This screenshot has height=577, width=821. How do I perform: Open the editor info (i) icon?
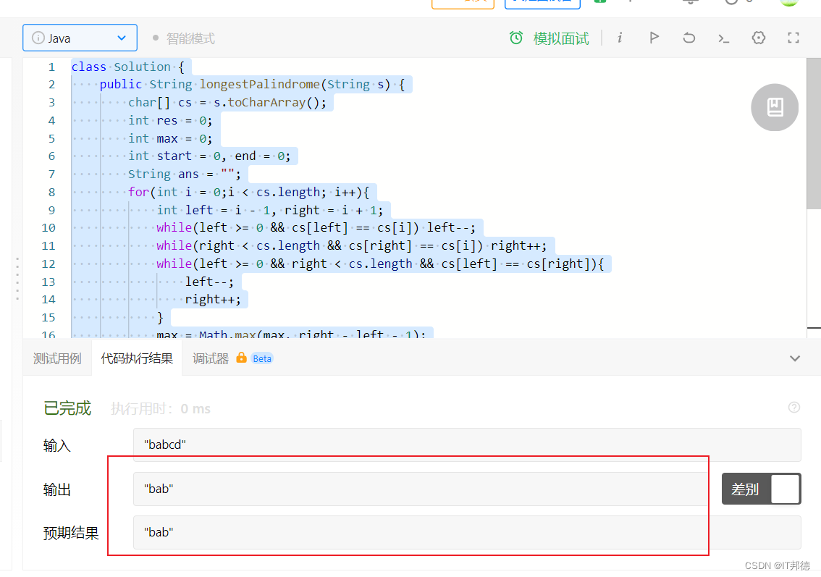click(620, 38)
